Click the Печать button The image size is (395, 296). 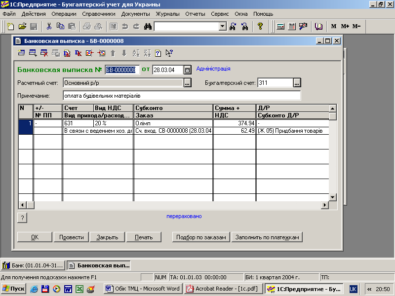[144, 237]
